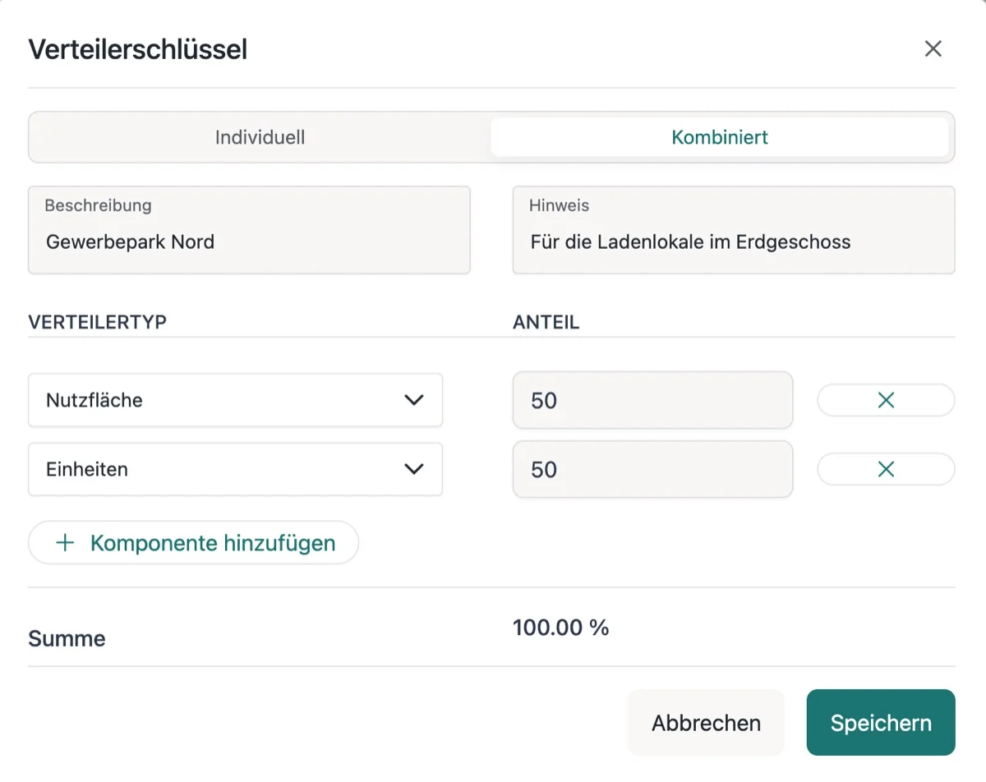Open the Nutzfläche dropdown
Image resolution: width=986 pixels, height=782 pixels.
click(x=235, y=400)
